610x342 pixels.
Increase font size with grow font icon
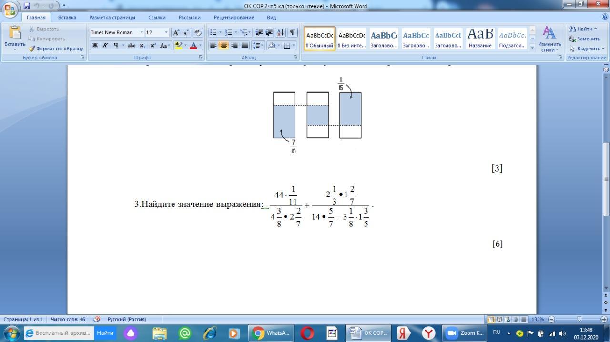[x=176, y=32]
